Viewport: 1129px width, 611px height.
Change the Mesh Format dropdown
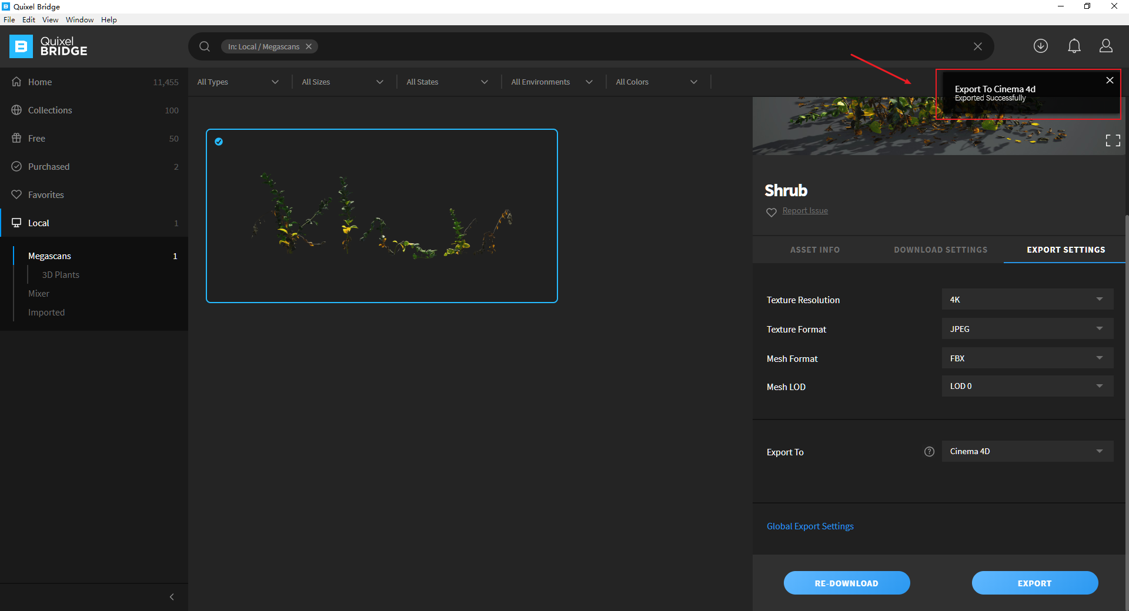coord(1027,358)
